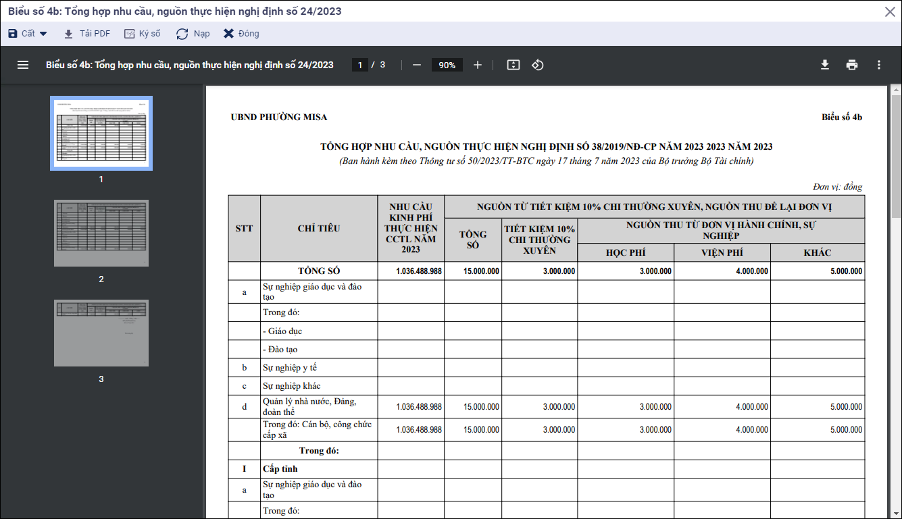
Task: Rotate the document counterclockwise icon
Action: click(x=538, y=65)
